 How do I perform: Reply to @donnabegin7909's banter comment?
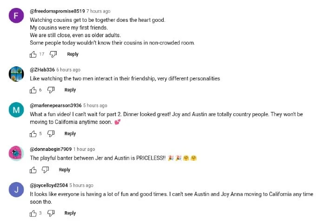[x=65, y=170]
